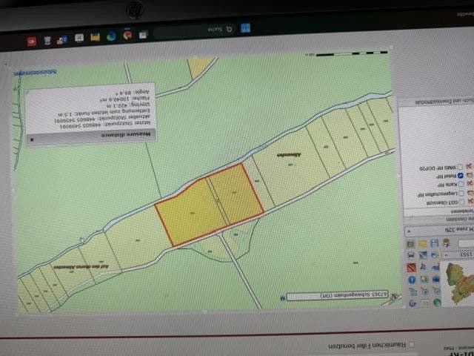Click the Outlook icon in the taskbar
The image size is (474, 356).
[x=62, y=39]
